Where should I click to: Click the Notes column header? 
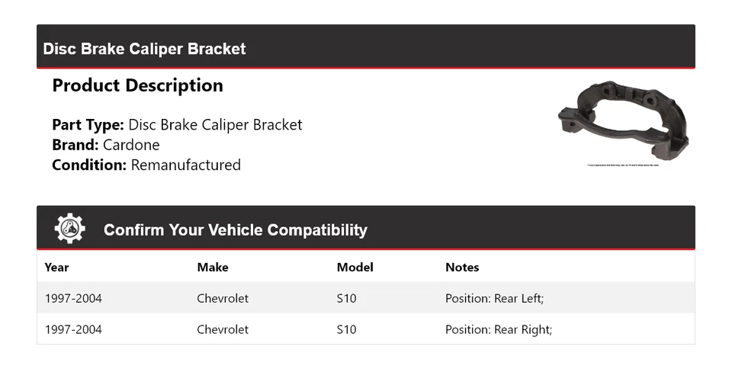point(462,267)
